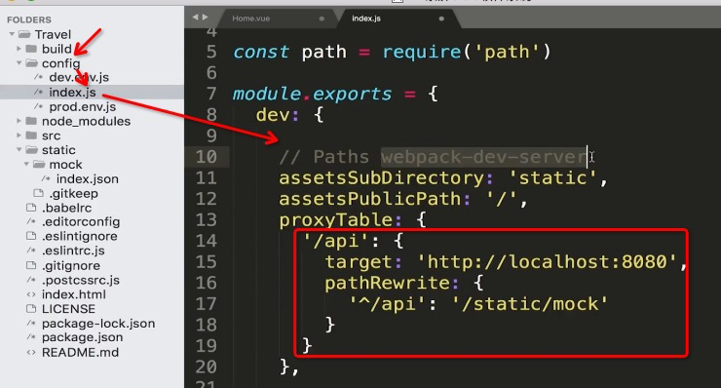Click the src folder icon
Screen dimensions: 721x388
point(31,136)
